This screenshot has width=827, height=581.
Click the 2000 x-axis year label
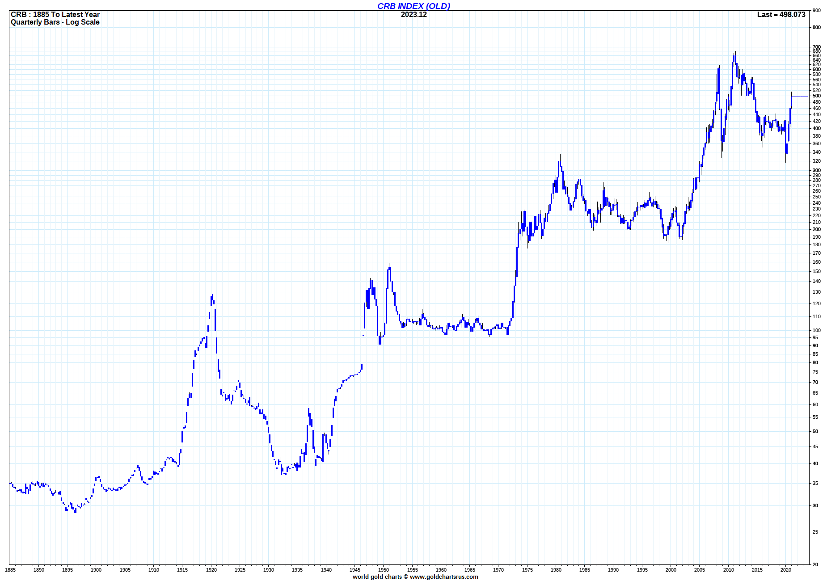pos(671,570)
